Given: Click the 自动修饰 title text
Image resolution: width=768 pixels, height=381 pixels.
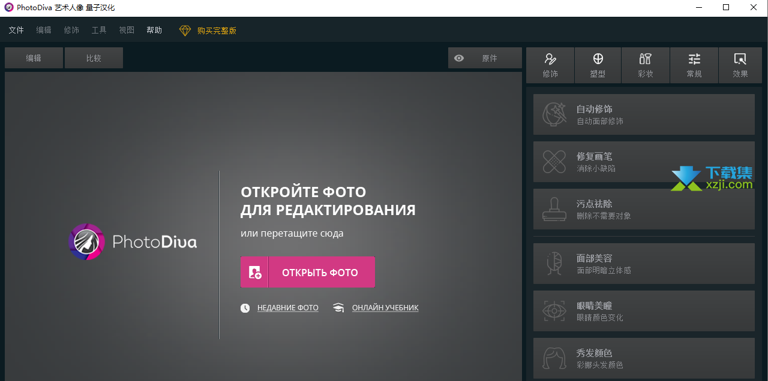Looking at the screenshot, I should 595,109.
